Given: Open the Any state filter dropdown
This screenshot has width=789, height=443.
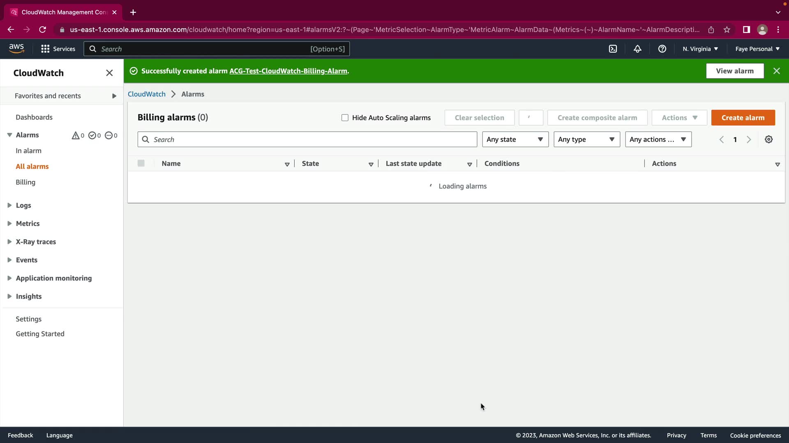Looking at the screenshot, I should tap(515, 139).
